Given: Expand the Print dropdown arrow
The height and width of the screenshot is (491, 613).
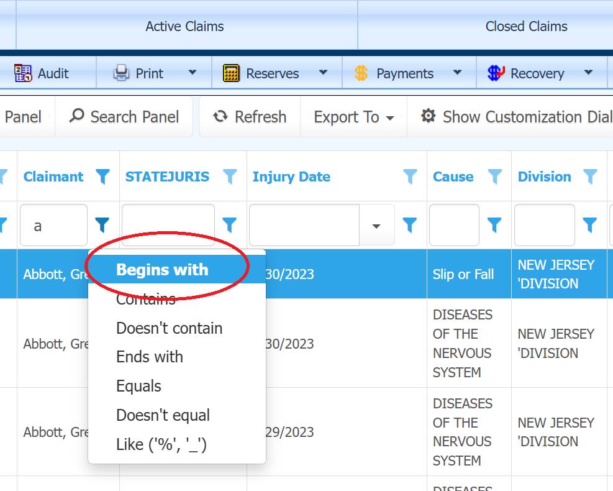Looking at the screenshot, I should click(193, 73).
